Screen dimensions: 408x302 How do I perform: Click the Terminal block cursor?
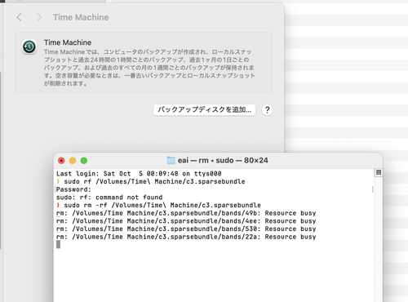(58, 245)
